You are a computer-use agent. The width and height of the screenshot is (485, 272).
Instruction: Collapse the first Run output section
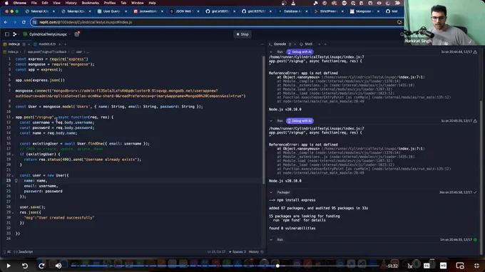(271, 52)
